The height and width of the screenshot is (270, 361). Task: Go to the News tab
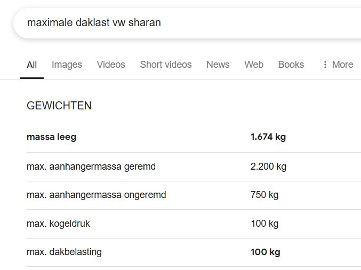(218, 65)
